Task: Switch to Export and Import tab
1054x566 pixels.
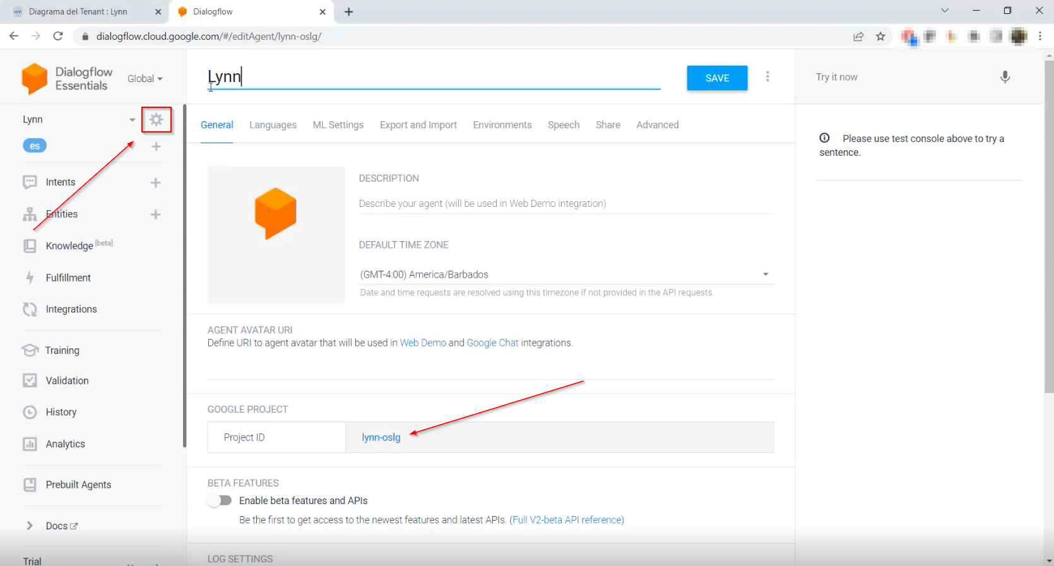Action: coord(418,125)
